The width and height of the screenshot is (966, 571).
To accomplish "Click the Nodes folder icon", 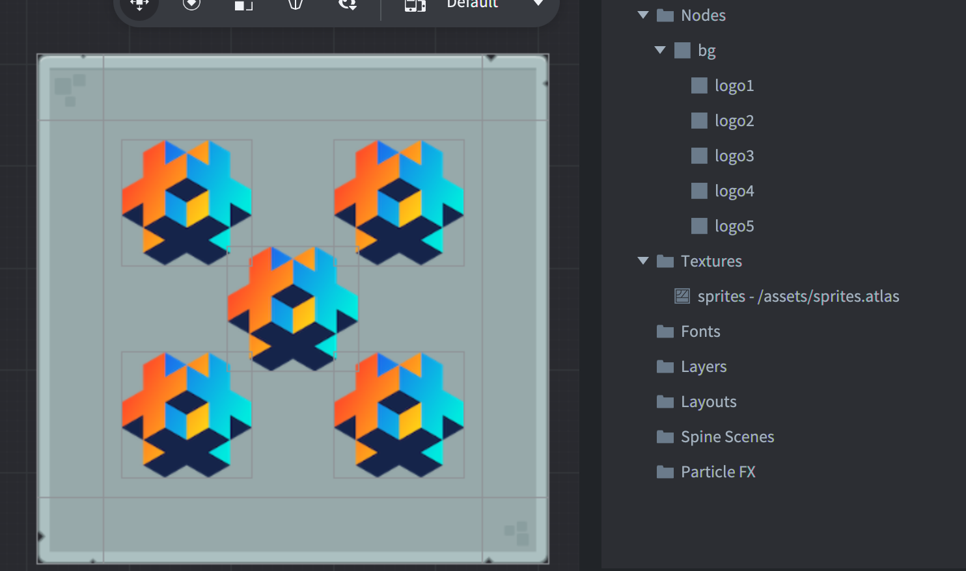I will 665,15.
